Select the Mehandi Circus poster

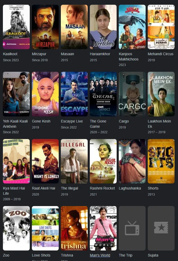click(x=161, y=27)
